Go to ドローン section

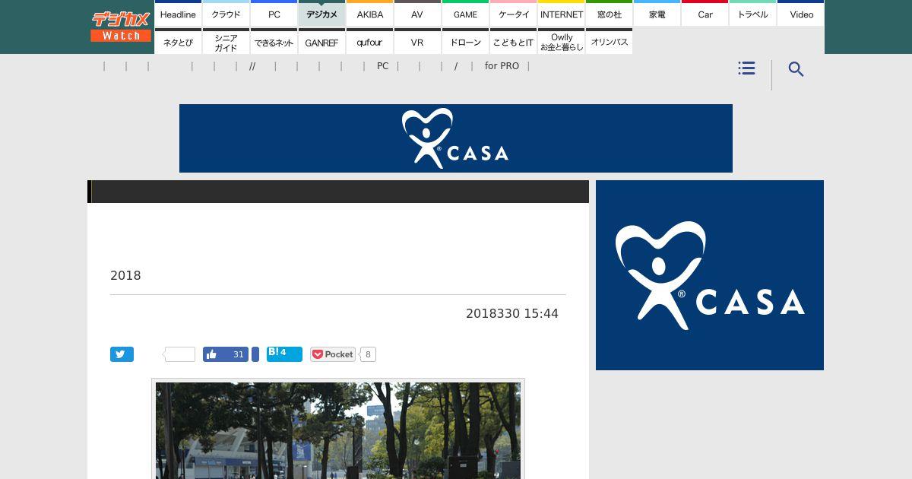(x=465, y=42)
